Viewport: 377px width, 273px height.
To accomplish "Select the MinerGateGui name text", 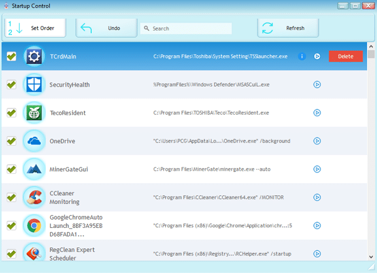I will (68, 169).
